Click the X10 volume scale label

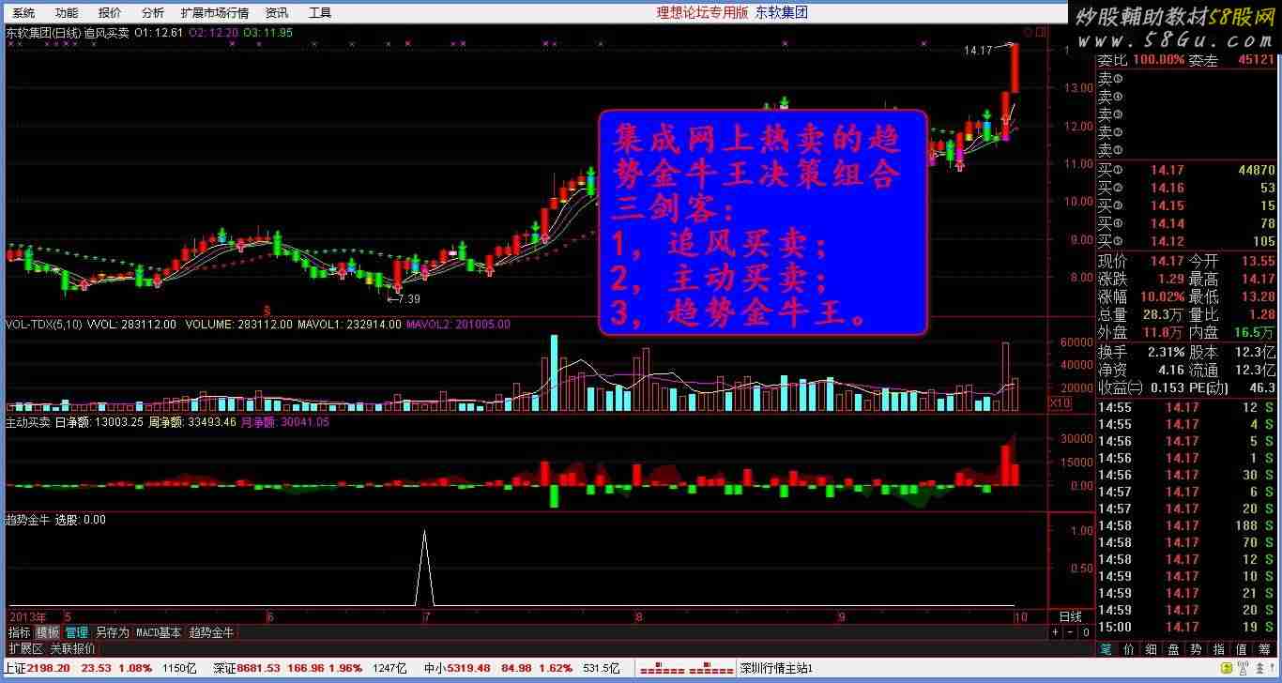click(x=1060, y=402)
